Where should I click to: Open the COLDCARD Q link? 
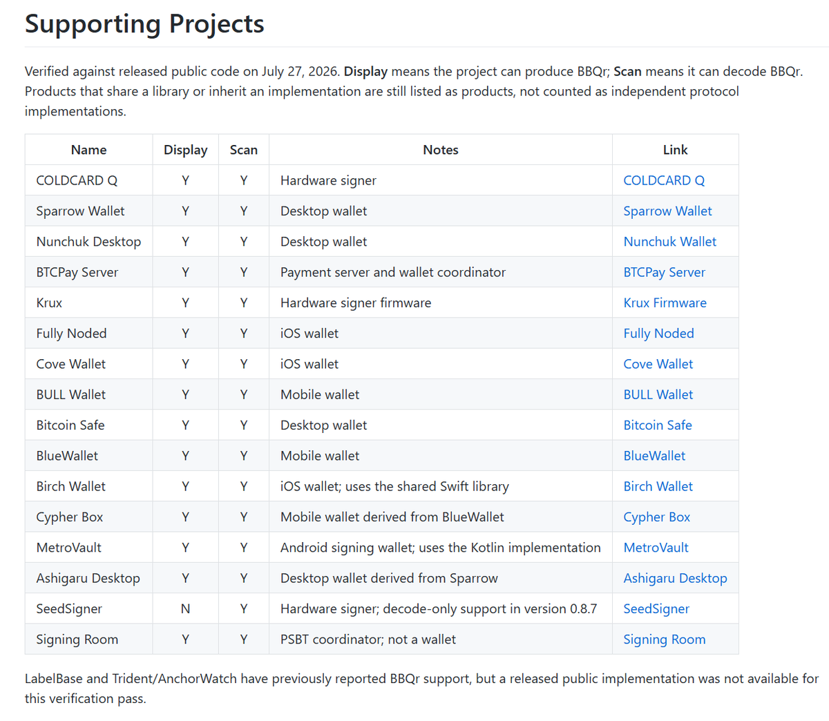pyautogui.click(x=664, y=180)
